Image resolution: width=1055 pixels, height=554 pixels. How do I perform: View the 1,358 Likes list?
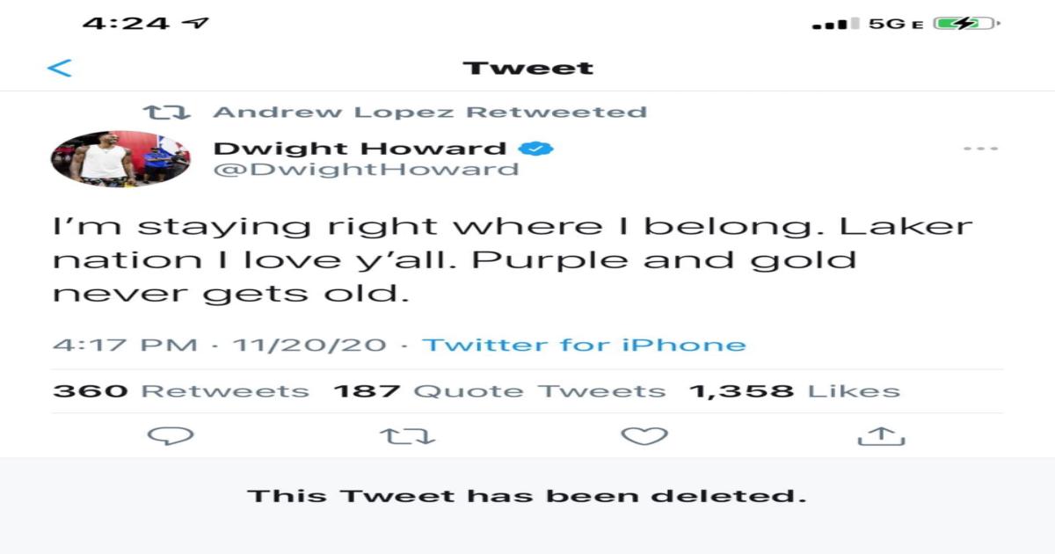pos(794,391)
